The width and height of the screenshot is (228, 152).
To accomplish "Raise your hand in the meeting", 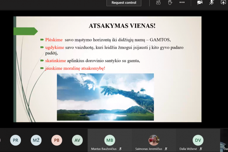I will point(170,3).
